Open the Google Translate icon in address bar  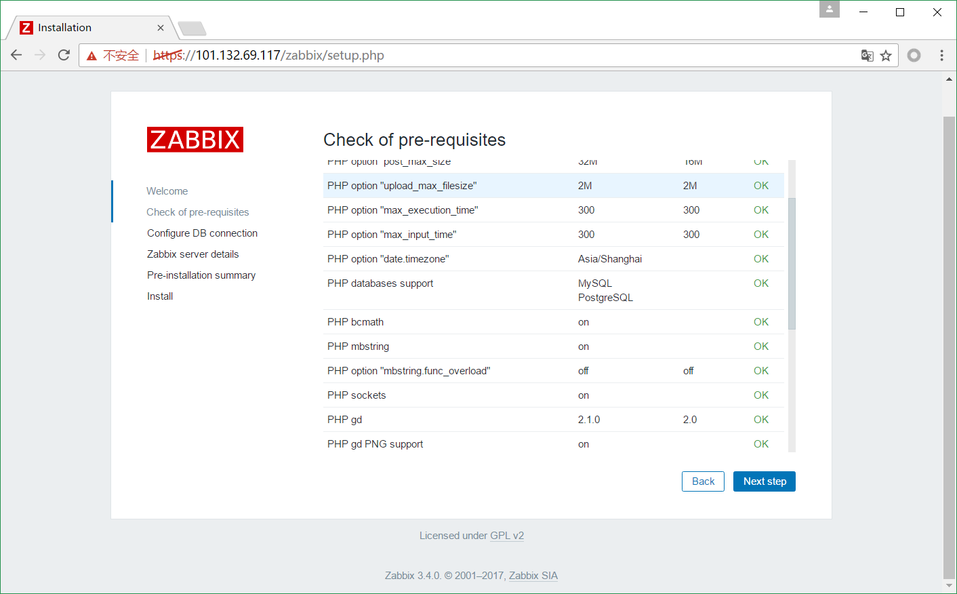[867, 56]
